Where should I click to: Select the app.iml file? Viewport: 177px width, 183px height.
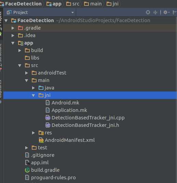[40, 163]
